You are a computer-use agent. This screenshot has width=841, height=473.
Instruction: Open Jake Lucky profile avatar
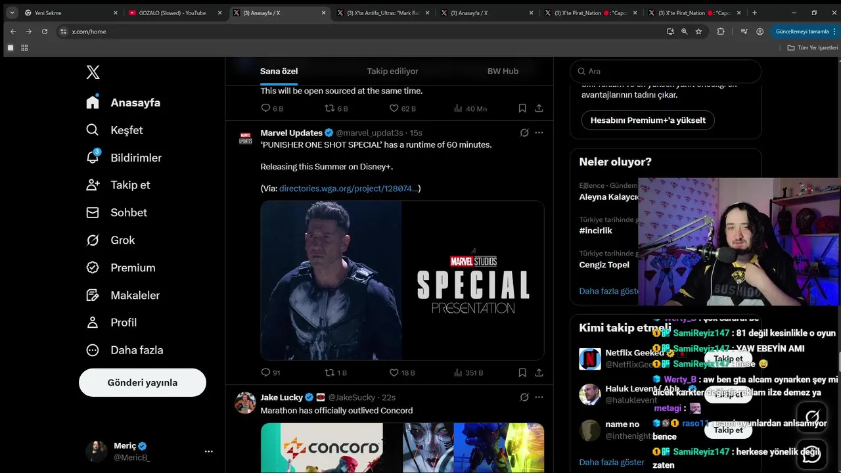tap(246, 403)
